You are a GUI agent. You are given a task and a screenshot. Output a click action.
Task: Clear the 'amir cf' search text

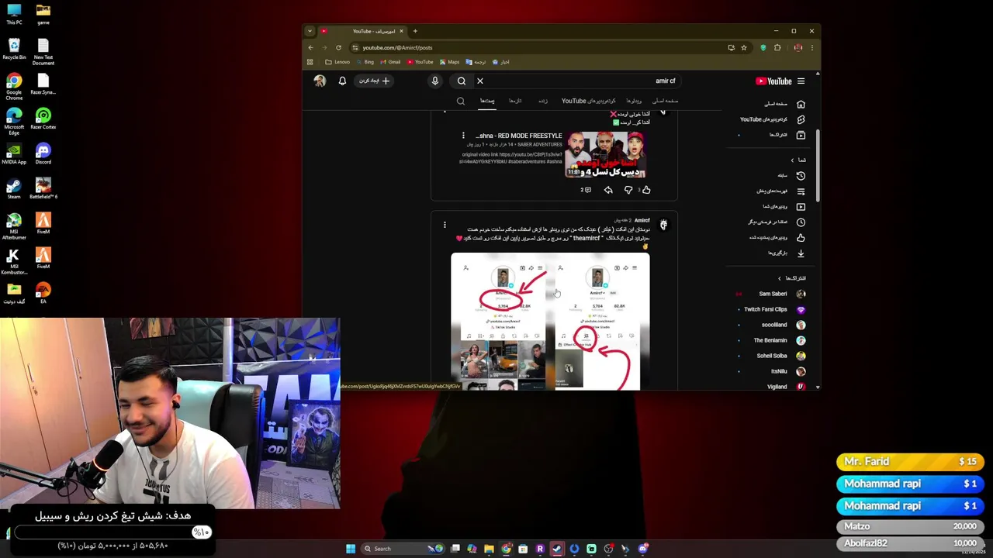pyautogui.click(x=480, y=81)
